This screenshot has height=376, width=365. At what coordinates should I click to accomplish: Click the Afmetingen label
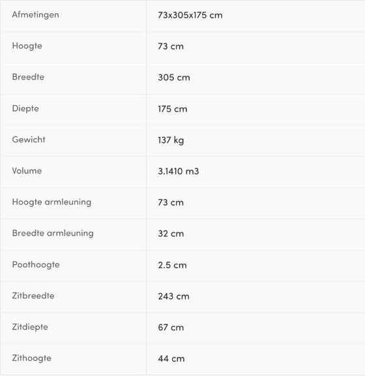click(x=35, y=15)
